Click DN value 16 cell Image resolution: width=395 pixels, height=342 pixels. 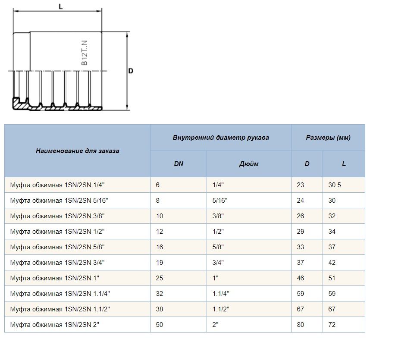(x=179, y=247)
